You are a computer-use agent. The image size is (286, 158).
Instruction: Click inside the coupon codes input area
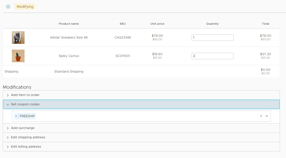147,116
